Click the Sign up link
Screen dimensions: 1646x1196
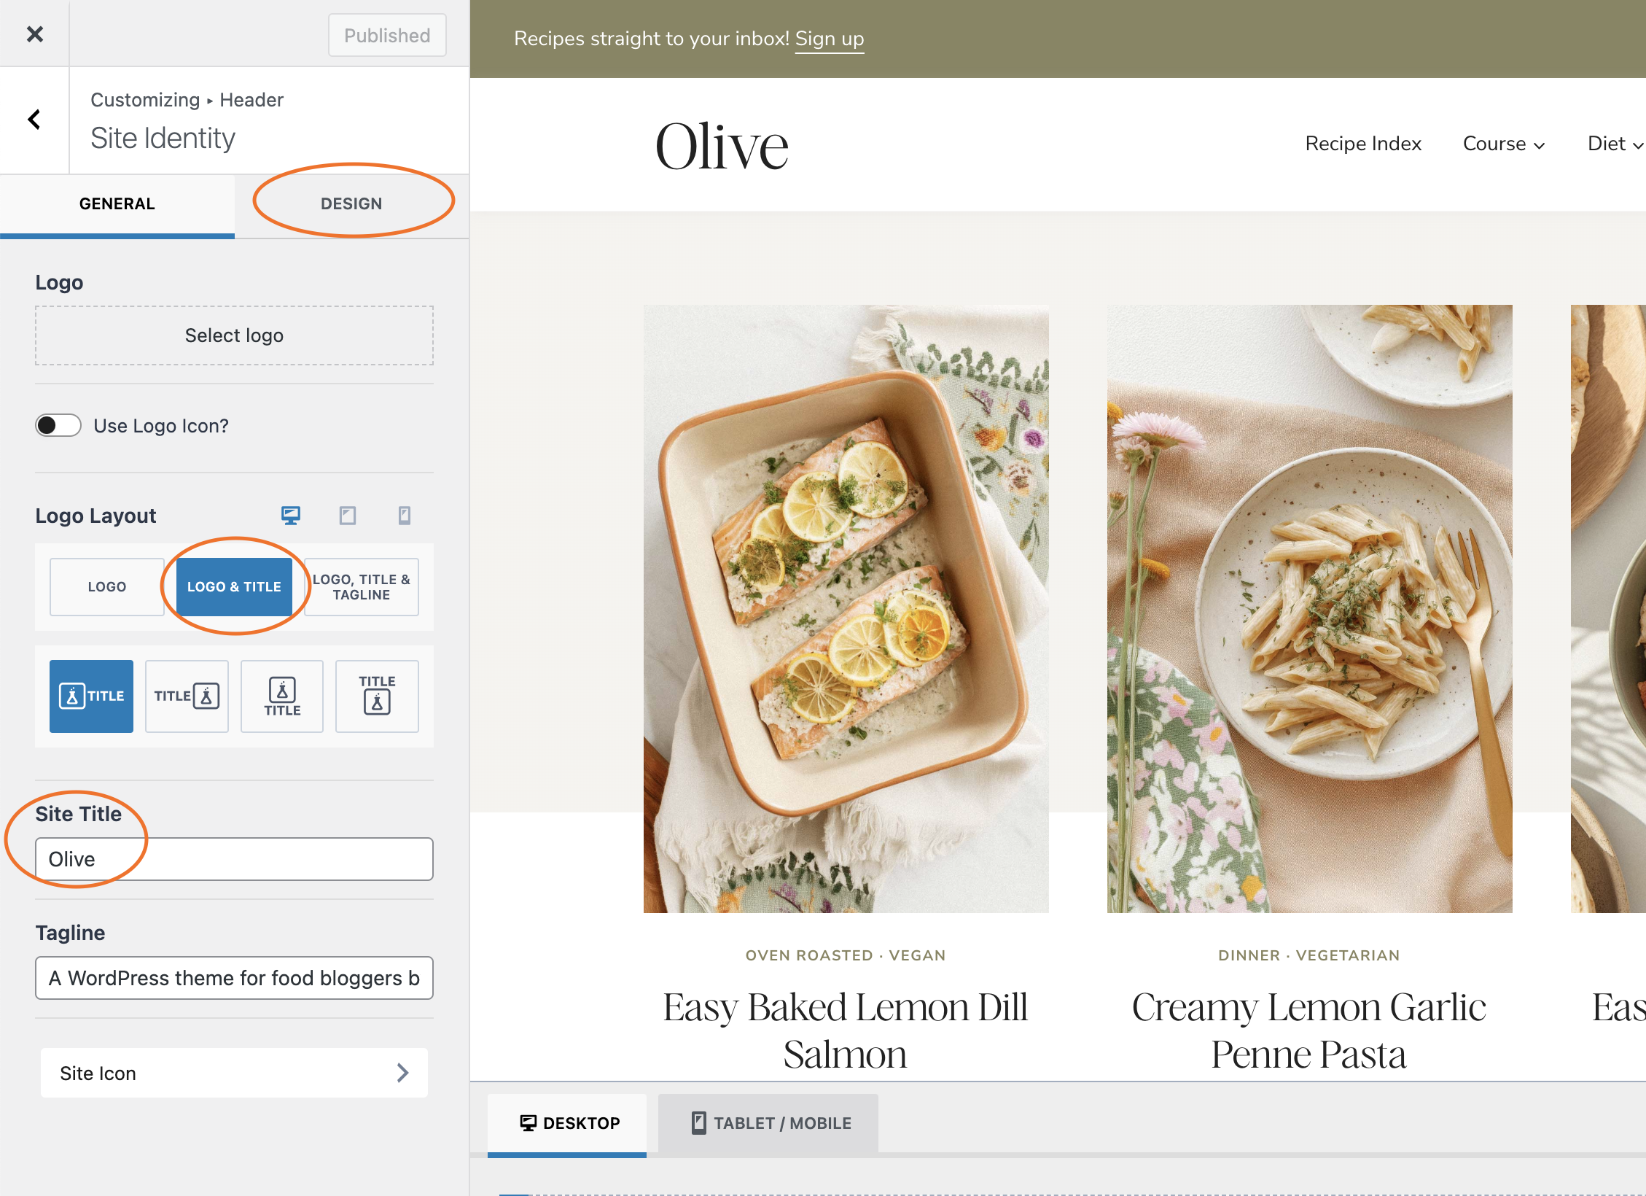tap(829, 39)
